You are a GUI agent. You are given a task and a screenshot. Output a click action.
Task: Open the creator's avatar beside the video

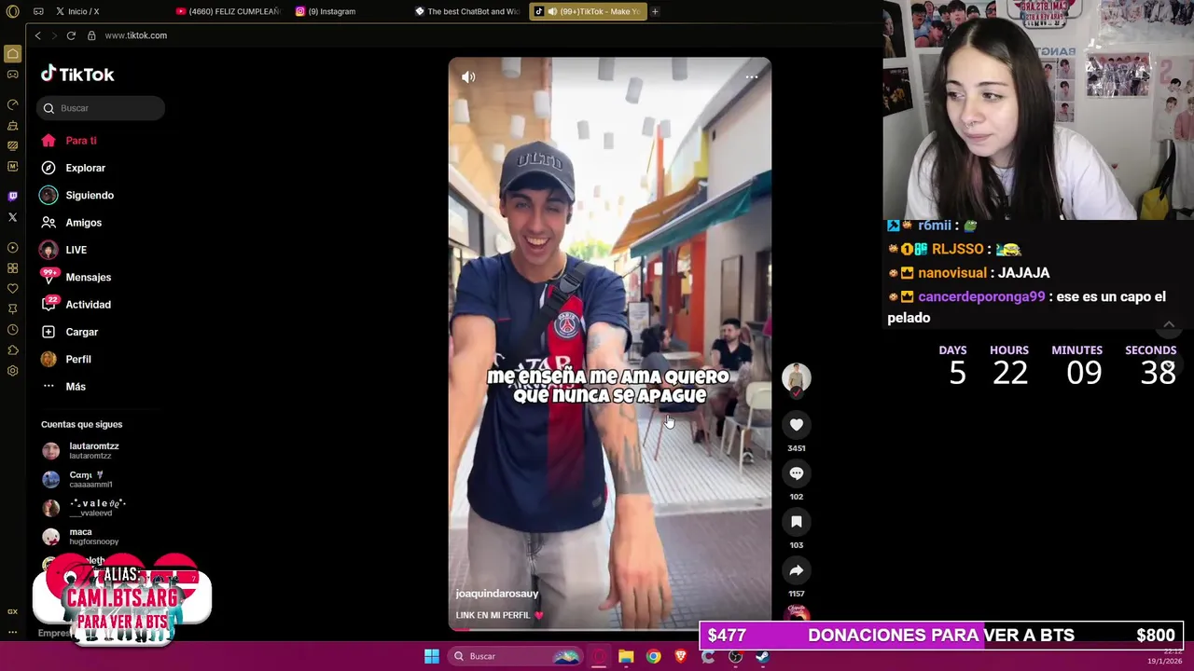coord(797,377)
